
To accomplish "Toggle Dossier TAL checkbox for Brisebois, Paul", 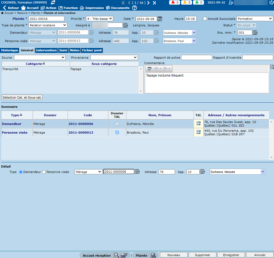I will (117, 132).
